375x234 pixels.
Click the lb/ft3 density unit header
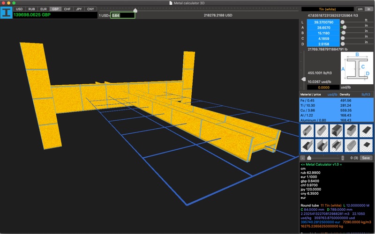[x=366, y=95]
